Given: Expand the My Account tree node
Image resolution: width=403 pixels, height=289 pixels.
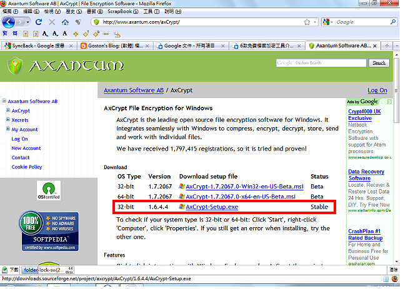Looking at the screenshot, I should pos(8,129).
